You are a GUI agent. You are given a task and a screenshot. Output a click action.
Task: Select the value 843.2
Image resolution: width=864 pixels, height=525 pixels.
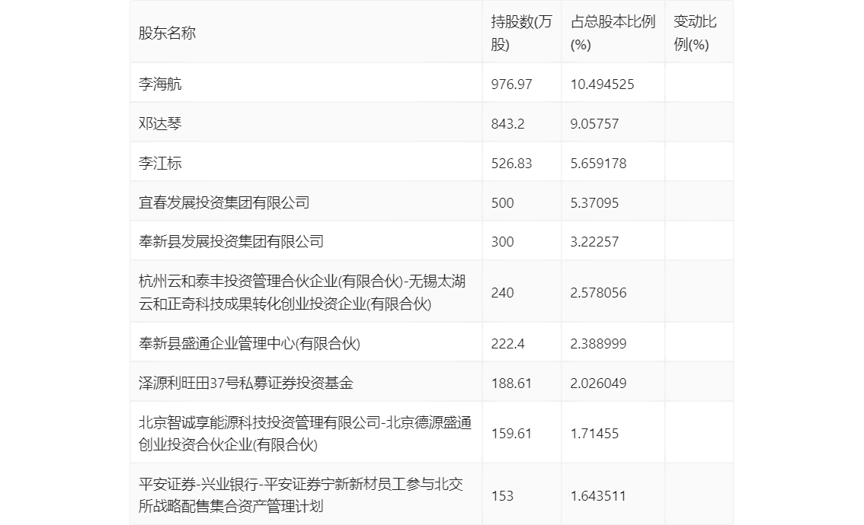tap(507, 124)
